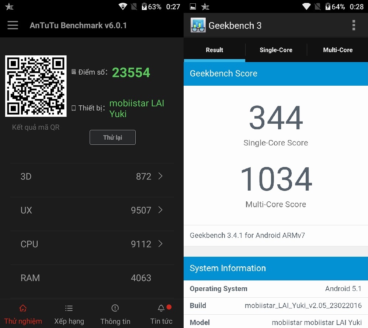Viewport: 368px width, 328px height.
Task: Select the Model 'mobiistar mobiistar LAI Yuki' row
Action: point(276,322)
